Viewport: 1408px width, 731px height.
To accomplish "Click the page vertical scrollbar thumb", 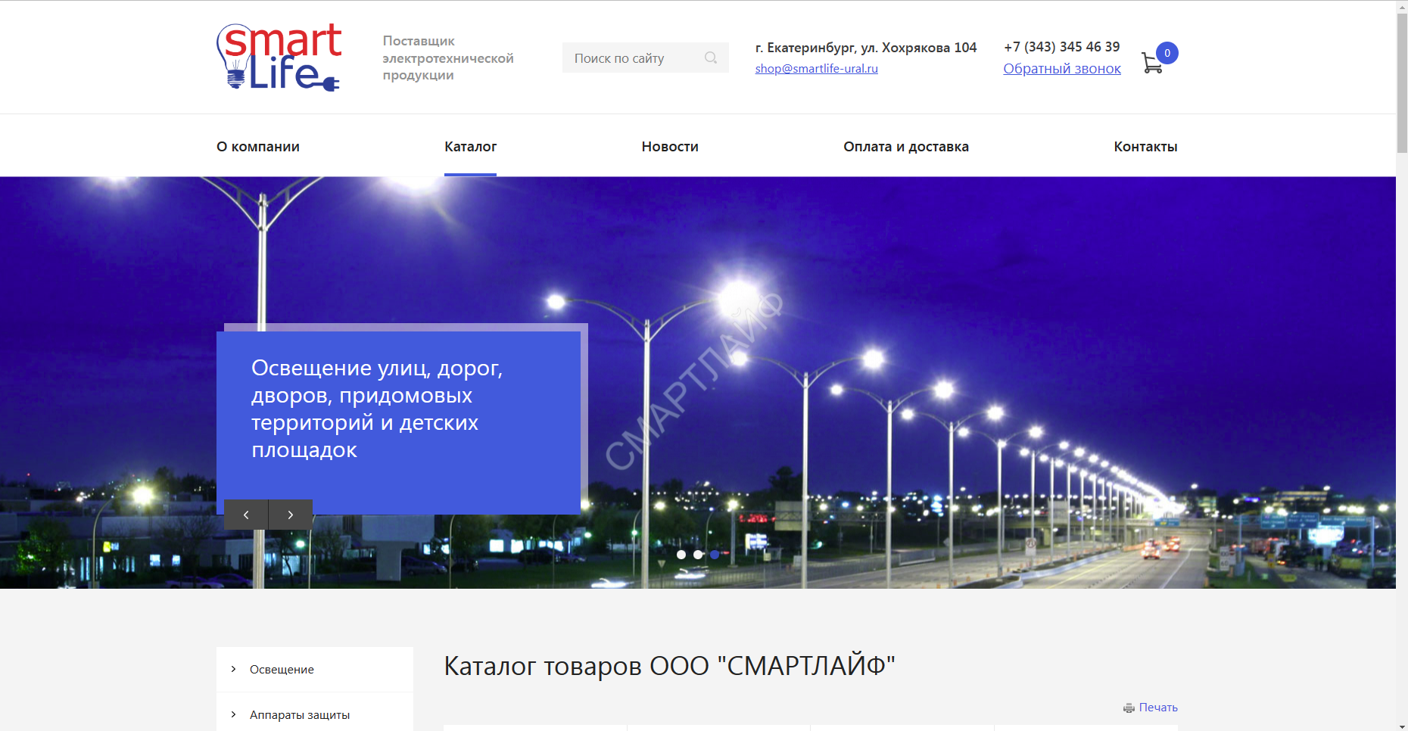I will pos(1402,83).
